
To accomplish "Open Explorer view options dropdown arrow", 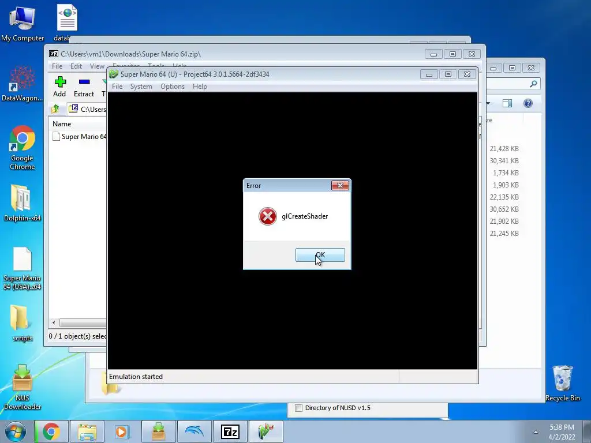I will tap(488, 103).
